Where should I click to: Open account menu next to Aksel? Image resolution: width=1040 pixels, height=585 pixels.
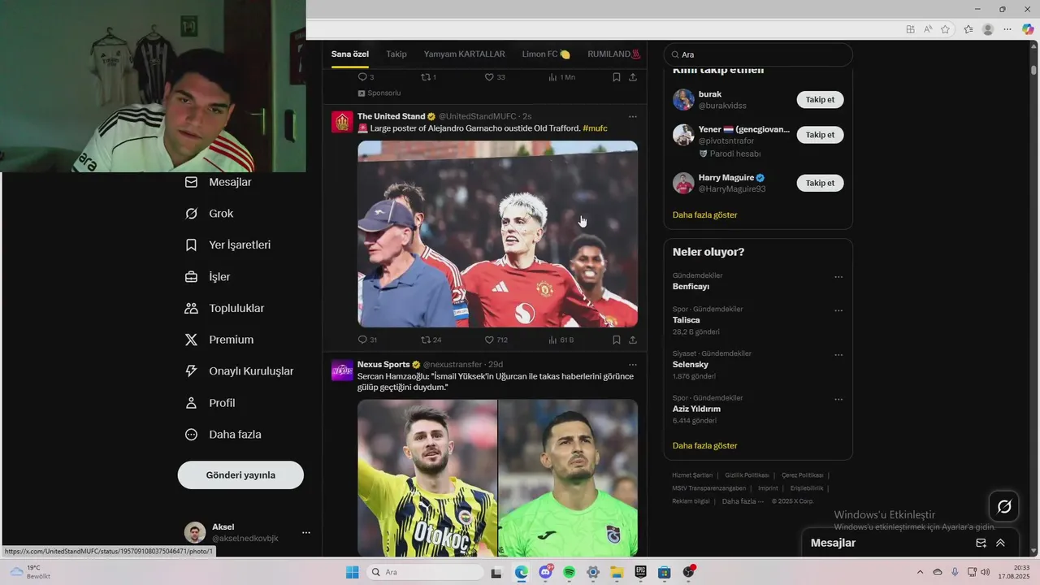[306, 533]
